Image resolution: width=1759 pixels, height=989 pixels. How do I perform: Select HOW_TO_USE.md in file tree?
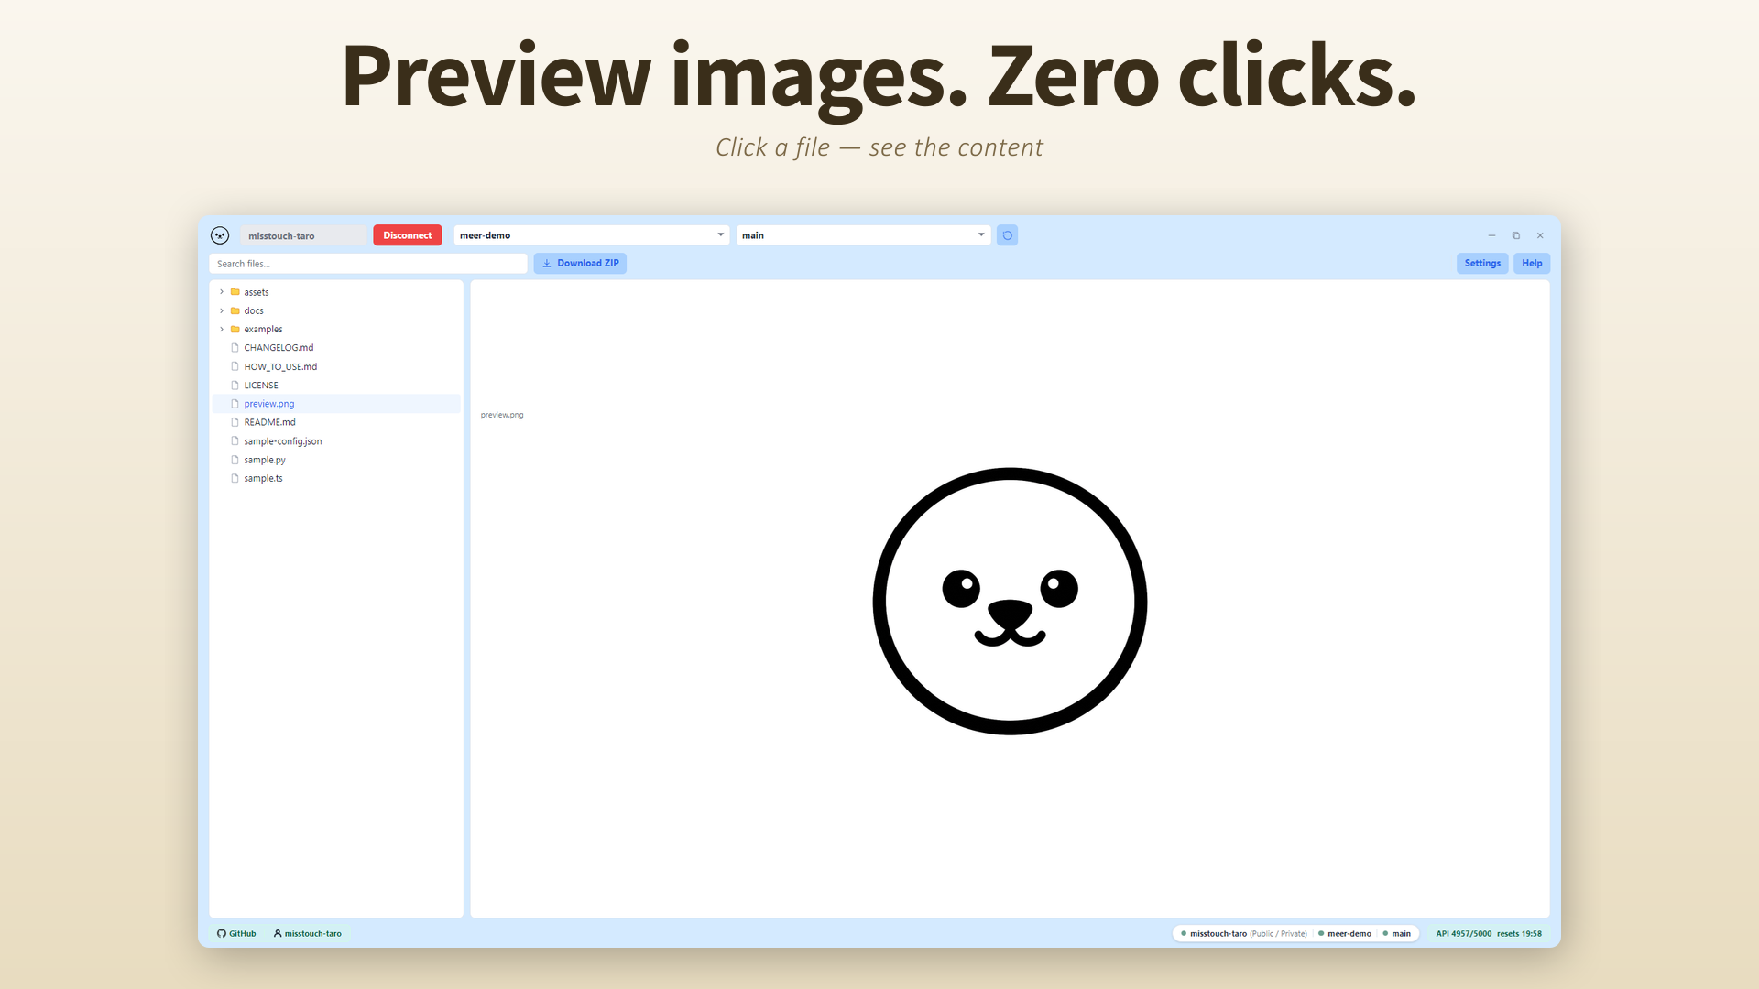coord(336,366)
